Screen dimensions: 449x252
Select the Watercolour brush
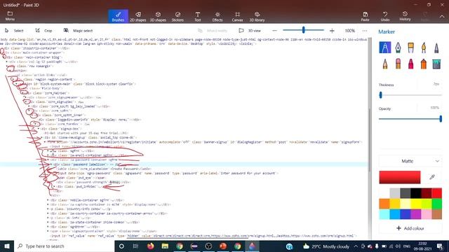click(424, 48)
